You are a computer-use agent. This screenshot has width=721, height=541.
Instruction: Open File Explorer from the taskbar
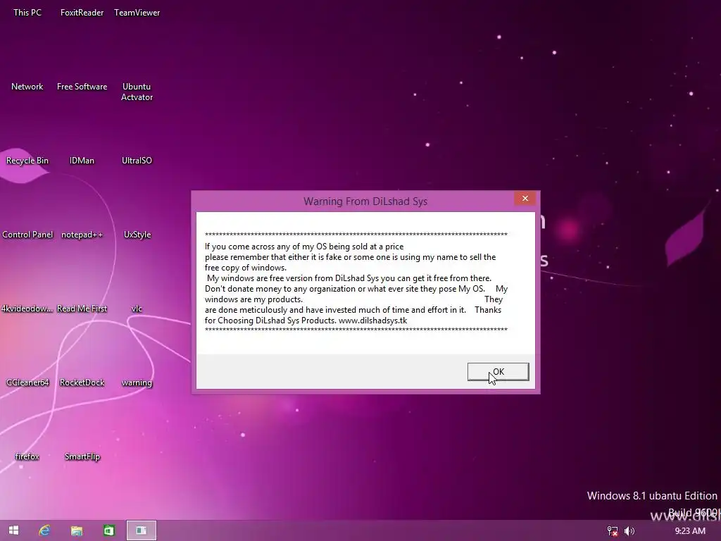(x=77, y=530)
